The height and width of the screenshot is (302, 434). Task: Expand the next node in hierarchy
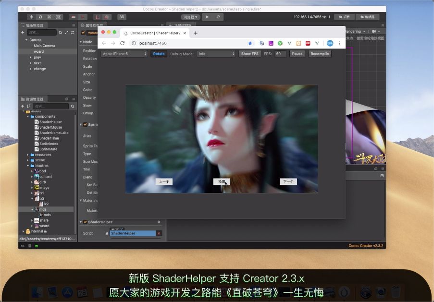[x=30, y=63]
